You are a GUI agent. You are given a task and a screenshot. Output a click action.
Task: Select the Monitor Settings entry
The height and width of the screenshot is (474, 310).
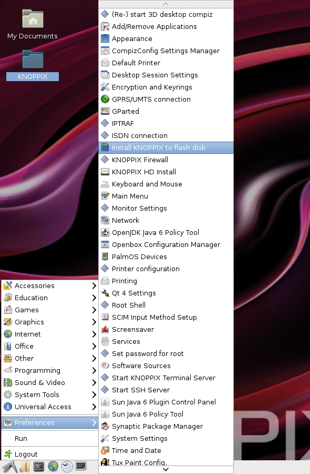[166, 208]
